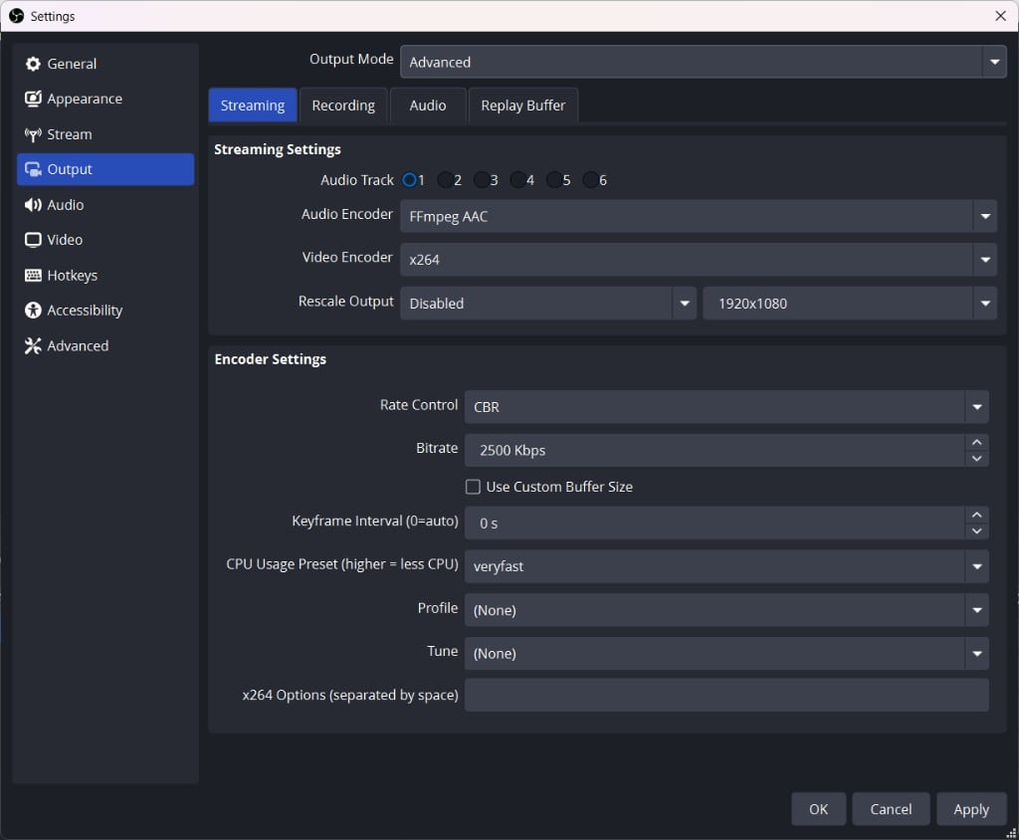Click the Output sidebar icon

coord(33,169)
